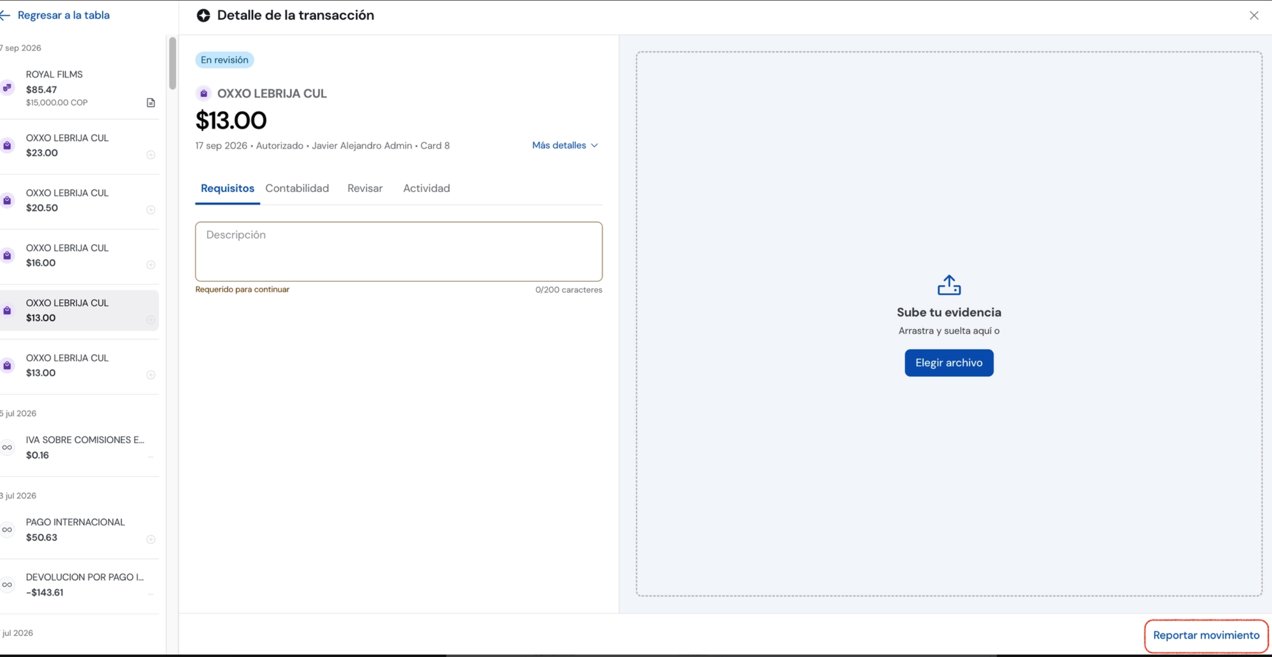The width and height of the screenshot is (1272, 657).
Task: Click the transaction list scrollbar handle
Action: 173,63
